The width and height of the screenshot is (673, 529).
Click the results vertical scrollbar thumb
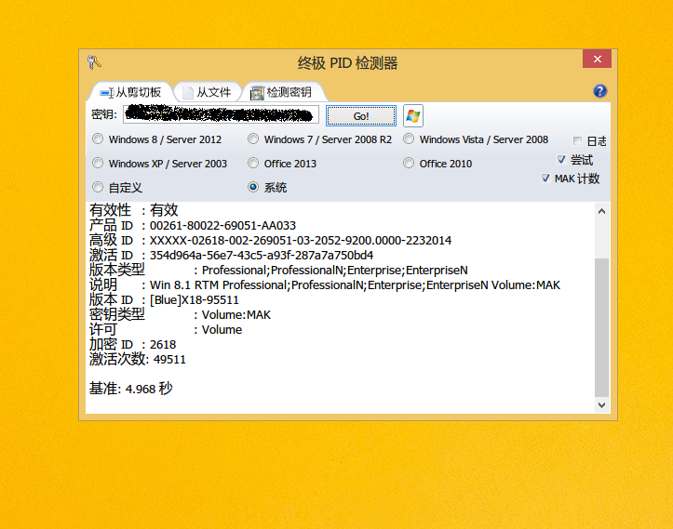[601, 327]
